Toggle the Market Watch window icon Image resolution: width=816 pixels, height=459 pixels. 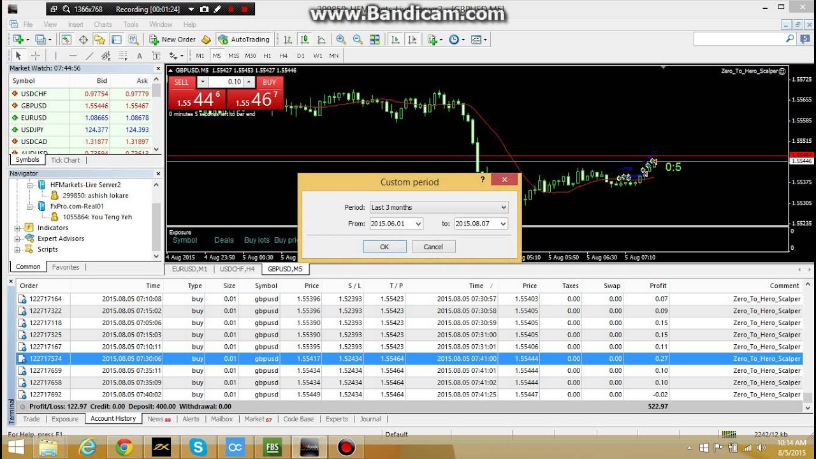pos(66,40)
